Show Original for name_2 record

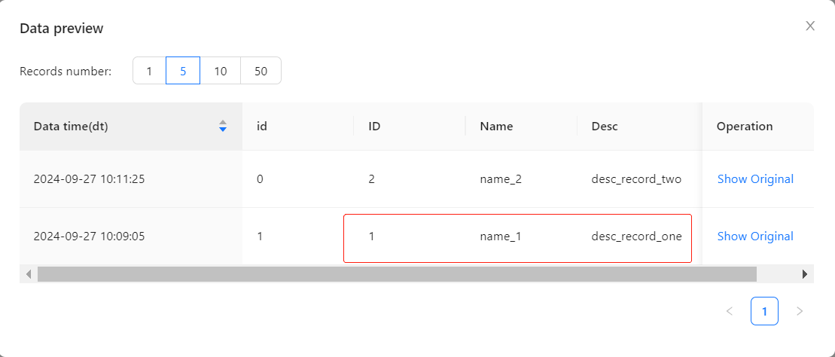755,179
